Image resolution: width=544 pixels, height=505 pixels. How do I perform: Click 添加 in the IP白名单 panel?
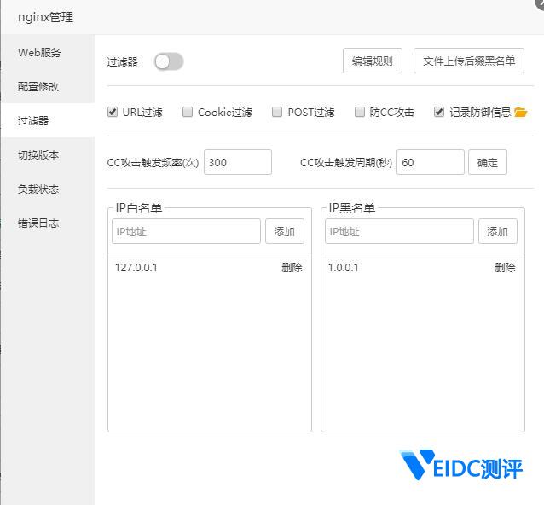[285, 231]
